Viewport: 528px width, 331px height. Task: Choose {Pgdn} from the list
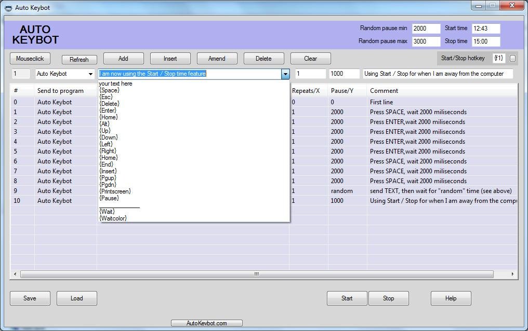click(x=108, y=185)
